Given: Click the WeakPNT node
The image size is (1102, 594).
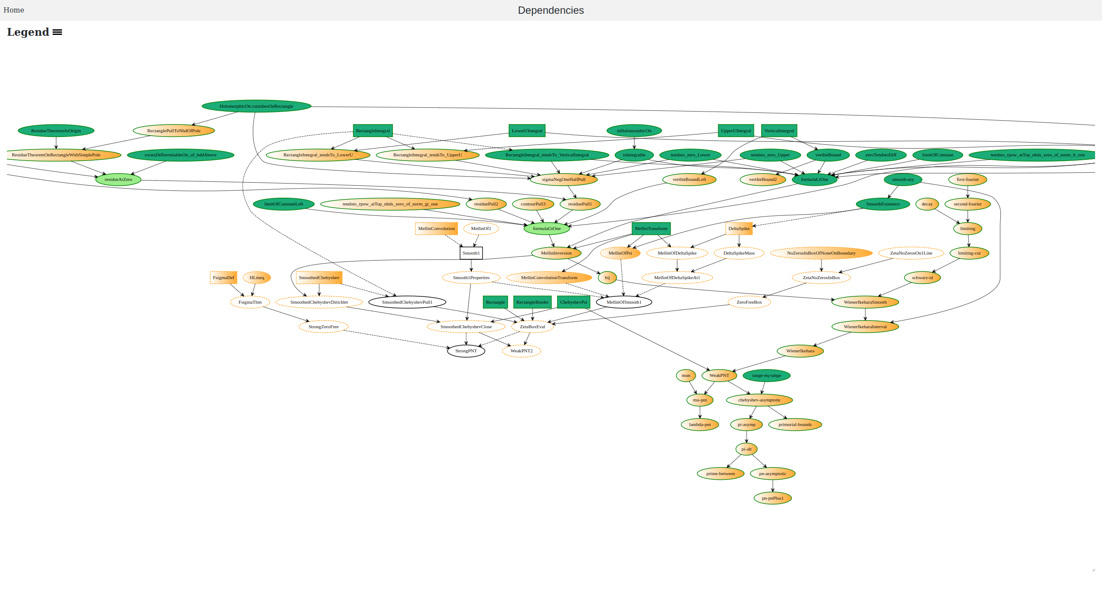Looking at the screenshot, I should 719,376.
